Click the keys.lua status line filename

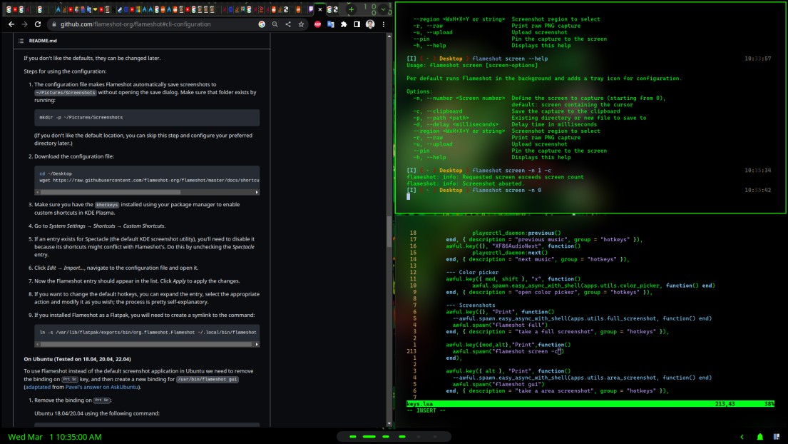pos(419,404)
